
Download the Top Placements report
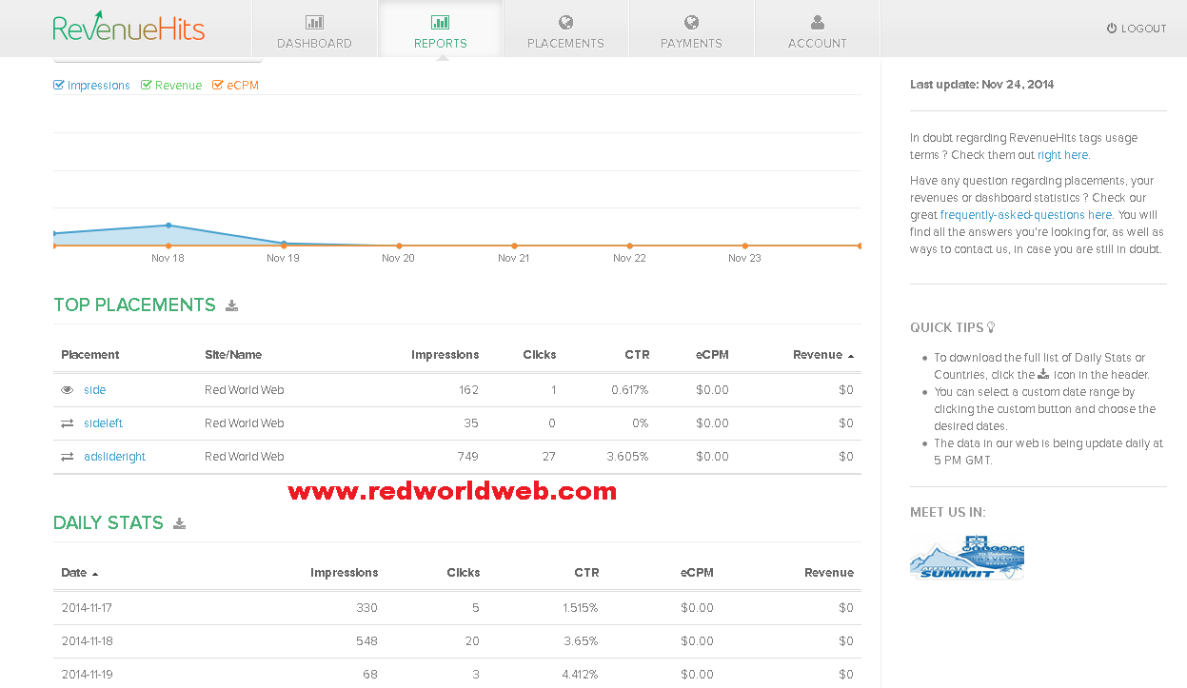click(x=231, y=305)
